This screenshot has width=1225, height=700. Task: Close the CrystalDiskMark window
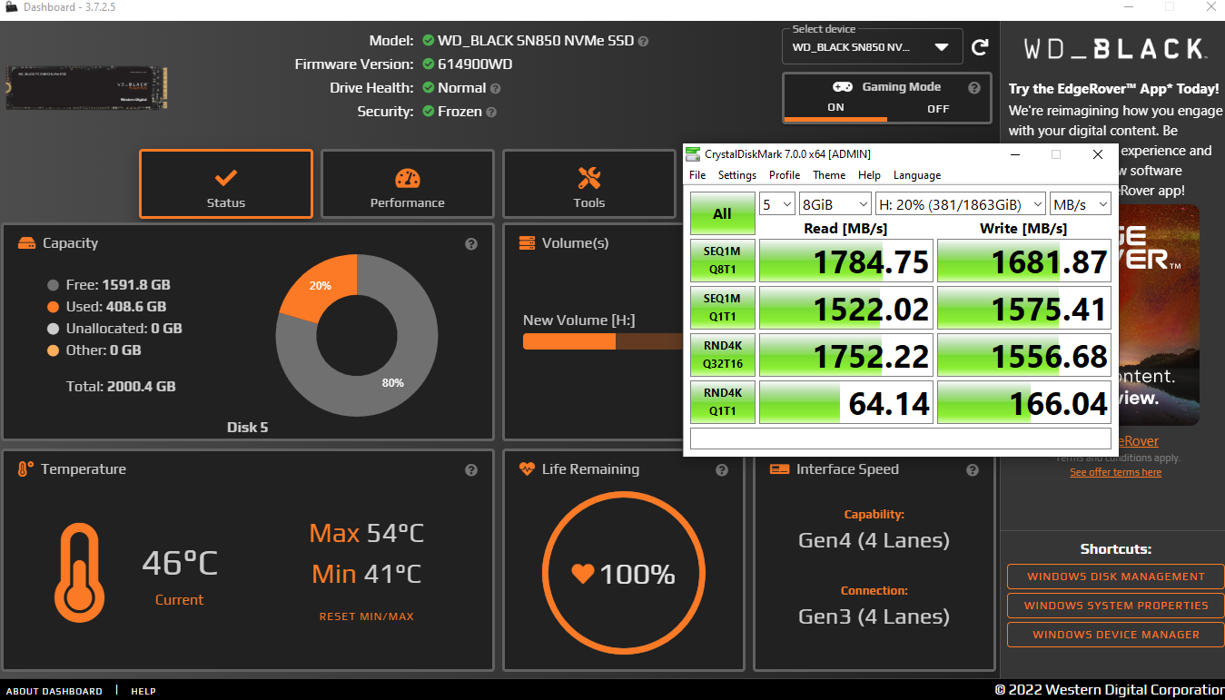click(1097, 154)
